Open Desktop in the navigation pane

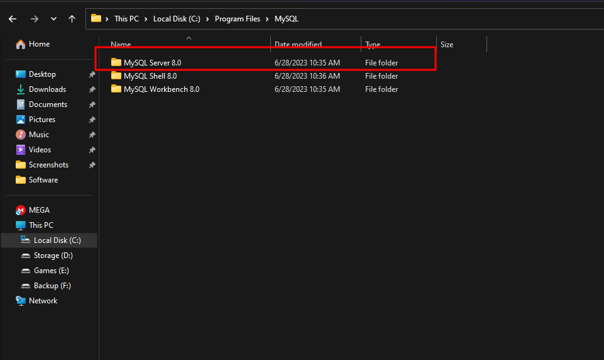click(42, 74)
